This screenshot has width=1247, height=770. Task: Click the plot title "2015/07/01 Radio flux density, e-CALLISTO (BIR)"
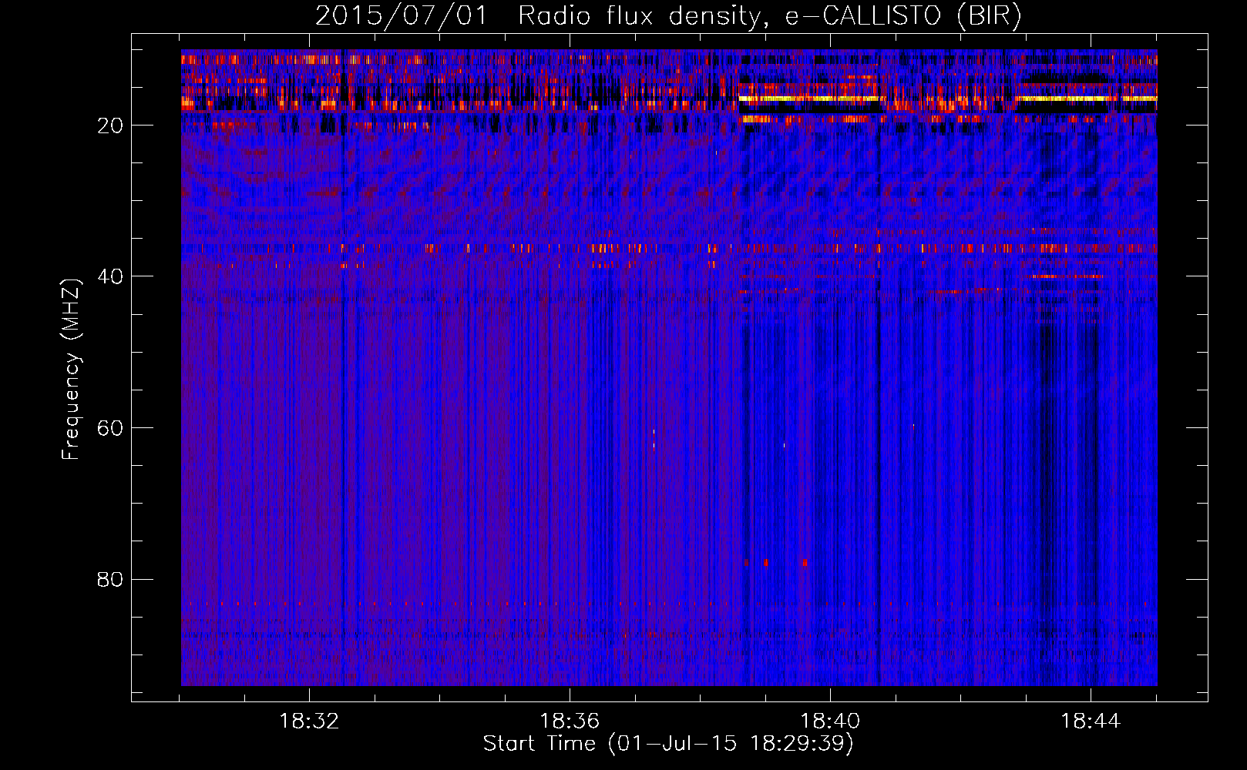pyautogui.click(x=668, y=15)
